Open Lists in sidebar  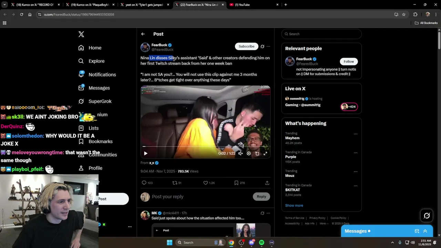(x=89, y=128)
